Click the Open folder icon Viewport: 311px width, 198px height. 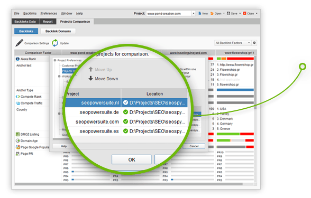pyautogui.click(x=212, y=13)
